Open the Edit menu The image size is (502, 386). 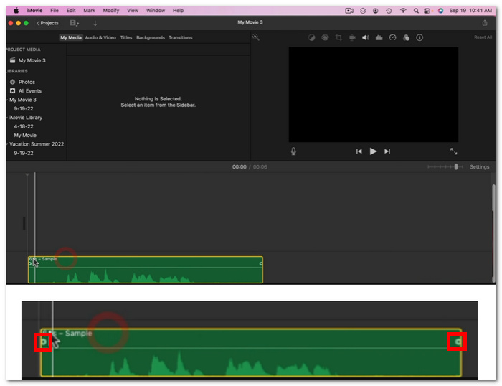[71, 11]
